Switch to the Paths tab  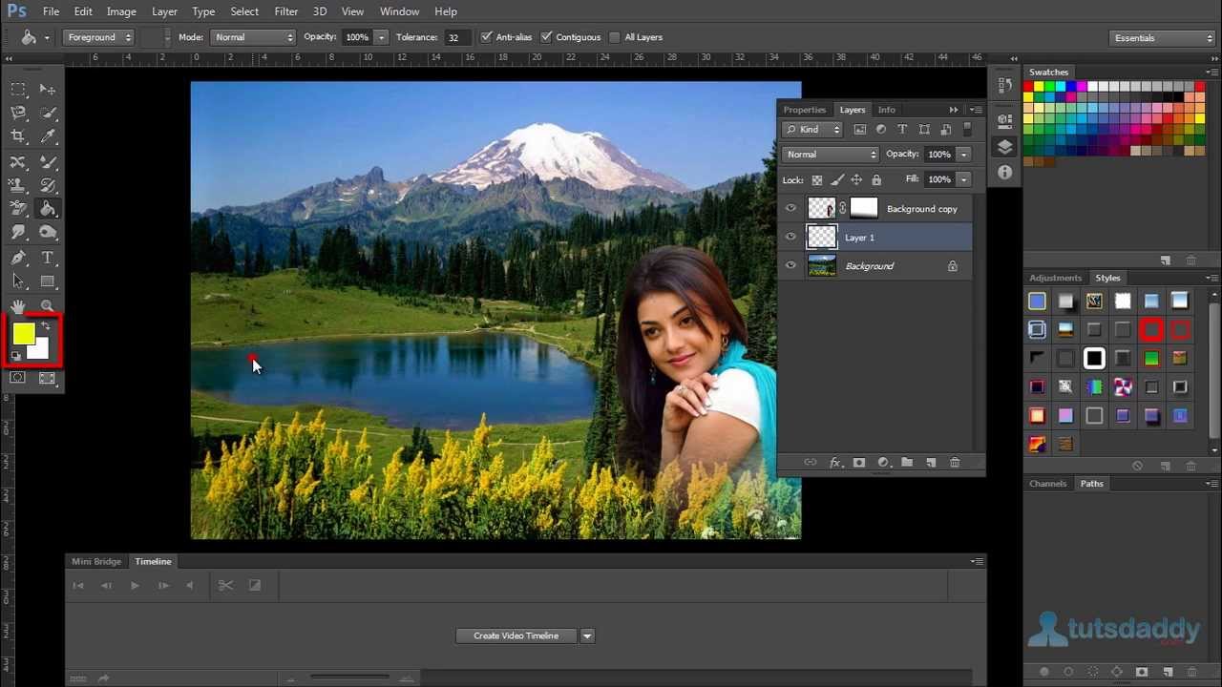[x=1091, y=484]
